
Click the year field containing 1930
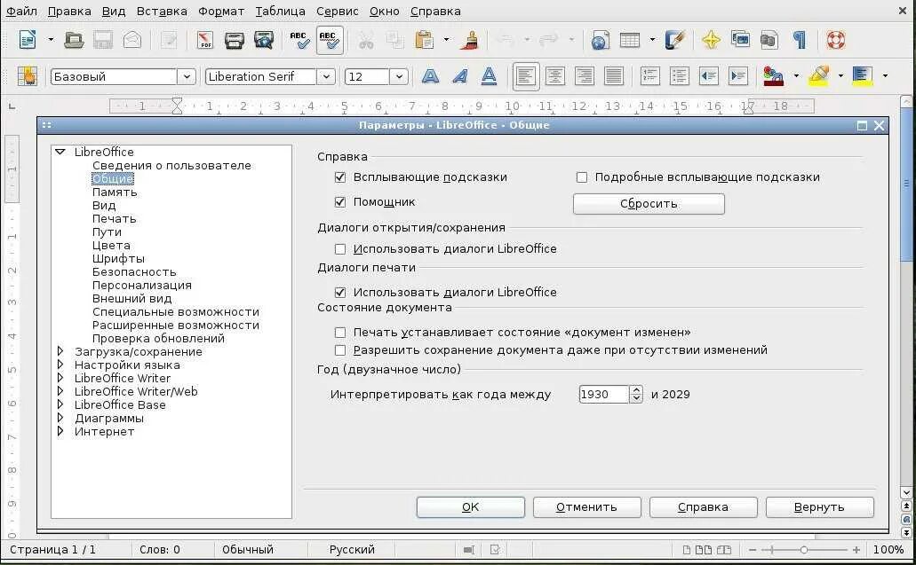click(603, 395)
